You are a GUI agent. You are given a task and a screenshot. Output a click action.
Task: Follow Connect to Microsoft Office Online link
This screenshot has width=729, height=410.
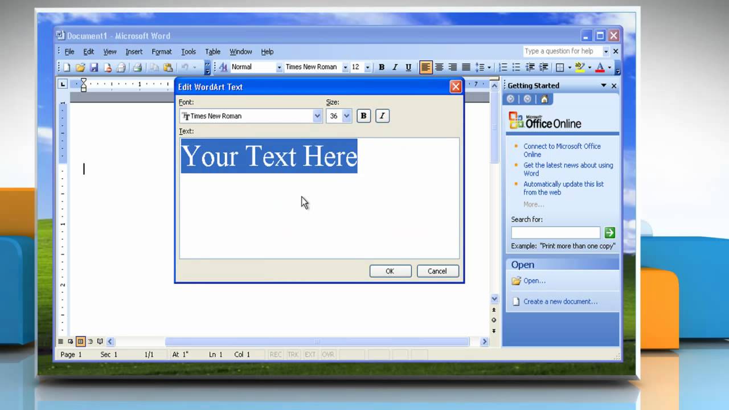[562, 150]
